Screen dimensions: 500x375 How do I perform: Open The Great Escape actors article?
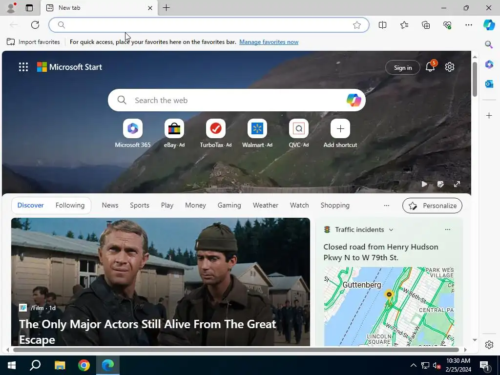(160, 282)
